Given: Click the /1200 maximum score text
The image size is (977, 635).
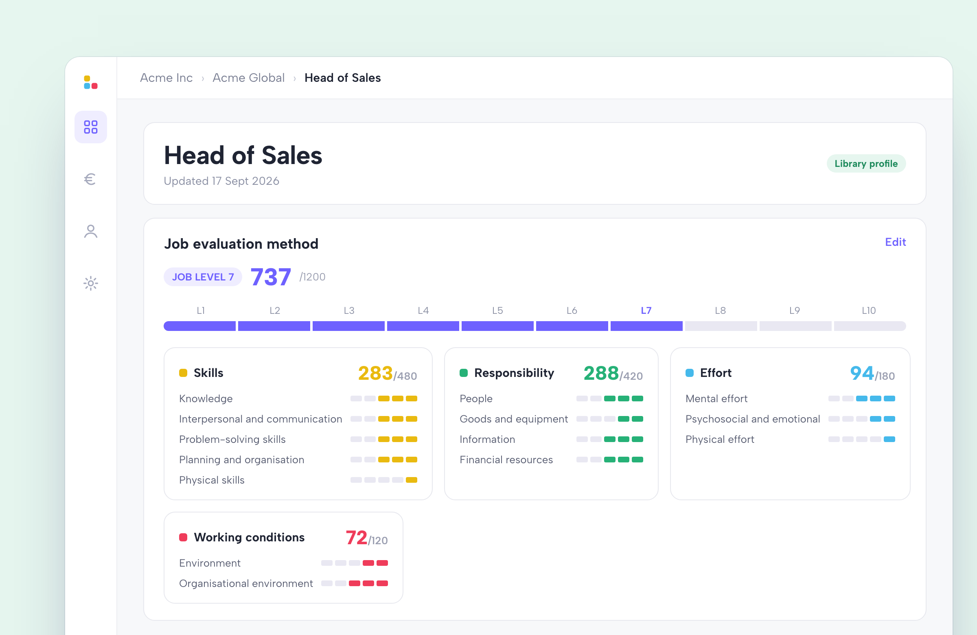Looking at the screenshot, I should pyautogui.click(x=312, y=277).
